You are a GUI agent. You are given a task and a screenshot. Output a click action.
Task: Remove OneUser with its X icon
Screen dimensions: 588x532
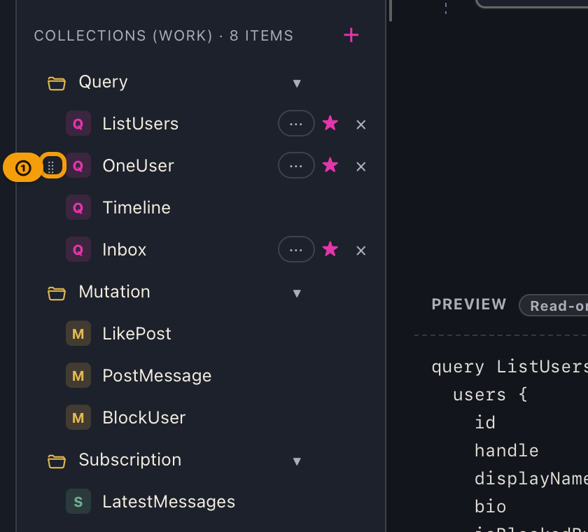[x=360, y=167]
